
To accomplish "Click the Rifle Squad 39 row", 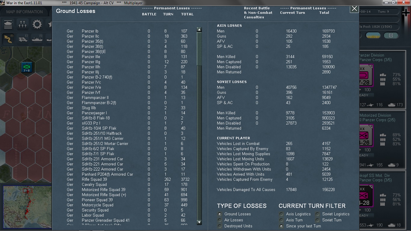I will pyautogui.click(x=128, y=179).
